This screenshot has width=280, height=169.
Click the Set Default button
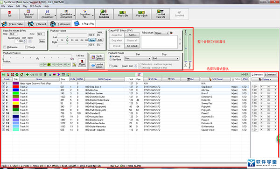pyautogui.click(x=132, y=46)
